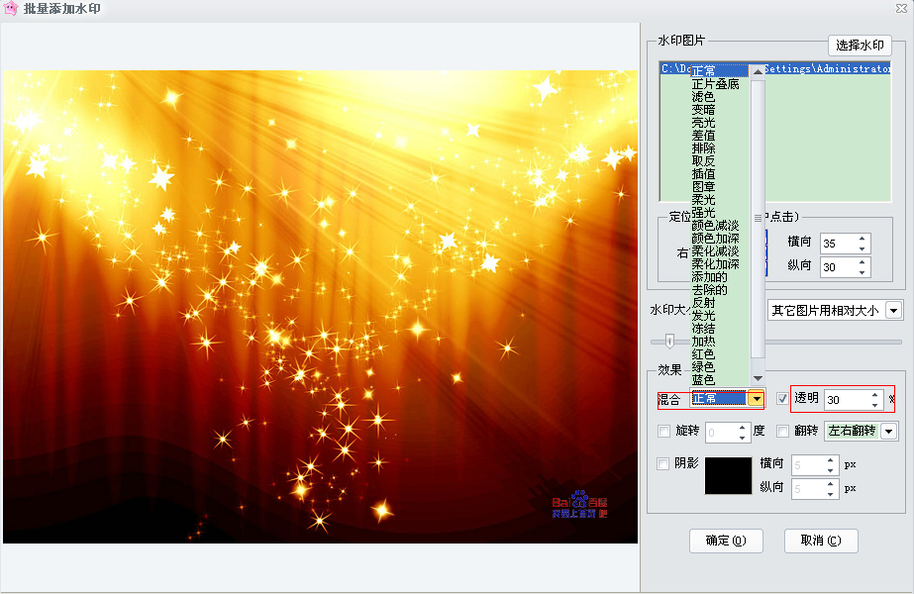Click the preview image with watermark
The image size is (914, 594).
click(320, 307)
